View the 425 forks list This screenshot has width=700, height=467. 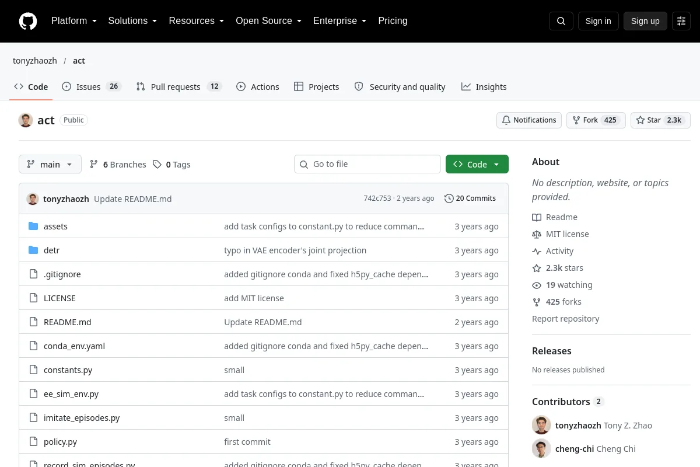[556, 302]
